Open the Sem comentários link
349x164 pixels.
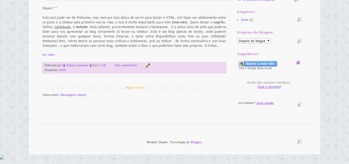[126, 65]
